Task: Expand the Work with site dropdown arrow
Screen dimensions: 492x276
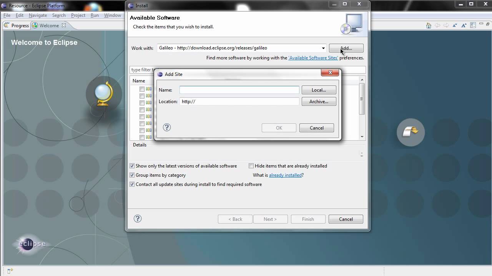Action: tap(323, 48)
